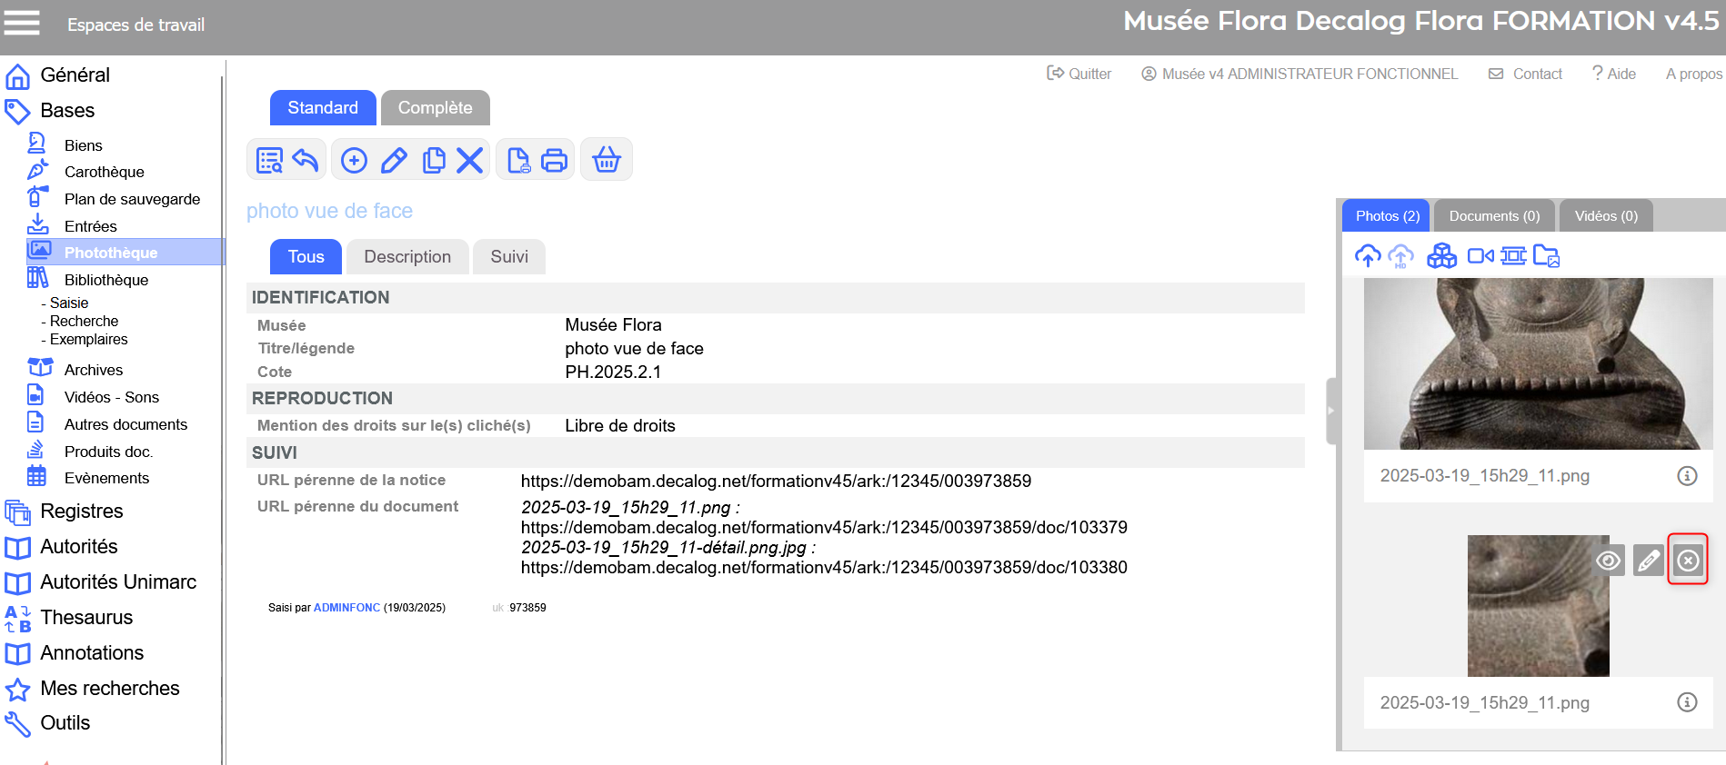The image size is (1726, 765).
Task: Open the Vidéos (0) tab
Action: [x=1606, y=216]
